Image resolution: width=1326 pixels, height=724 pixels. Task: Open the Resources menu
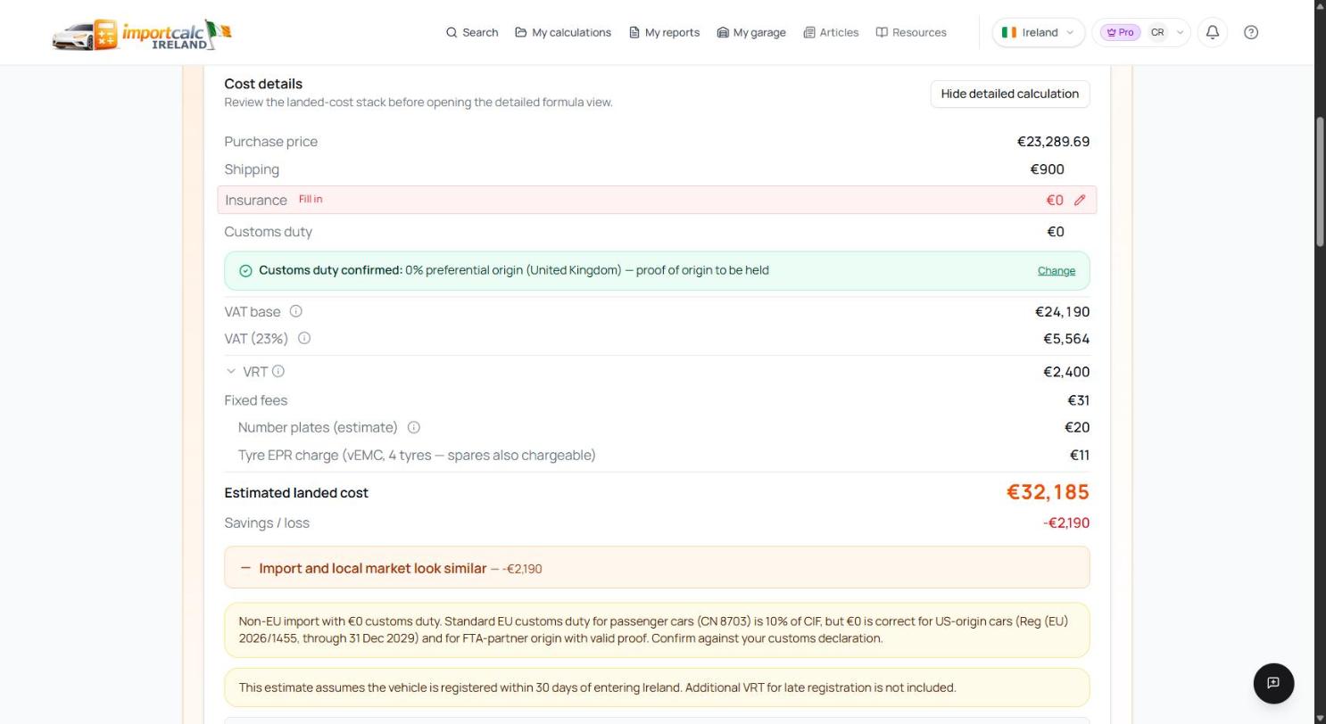(x=911, y=32)
